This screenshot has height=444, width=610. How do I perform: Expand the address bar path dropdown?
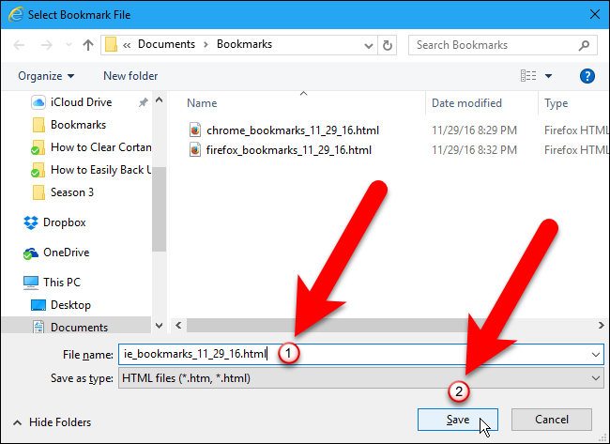coord(369,46)
